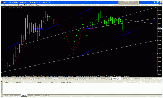This screenshot has height=98, width=163.
Task: Select the Alerts terminal tab
Action: [x=24, y=95]
